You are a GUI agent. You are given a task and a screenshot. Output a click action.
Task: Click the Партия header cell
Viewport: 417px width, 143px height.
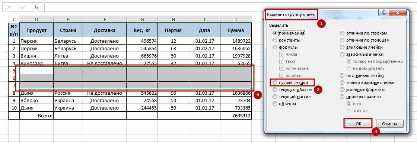point(174,30)
